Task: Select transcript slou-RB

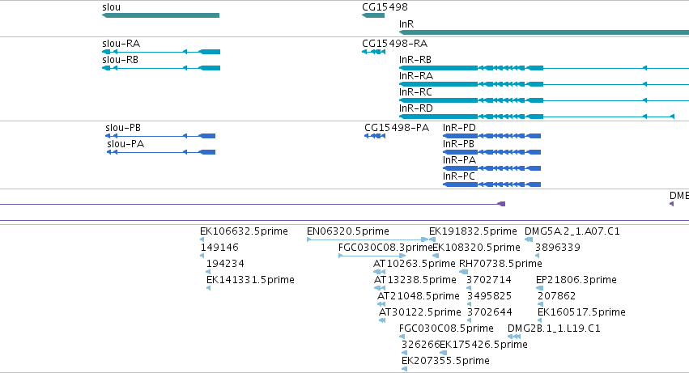Action: click(161, 68)
